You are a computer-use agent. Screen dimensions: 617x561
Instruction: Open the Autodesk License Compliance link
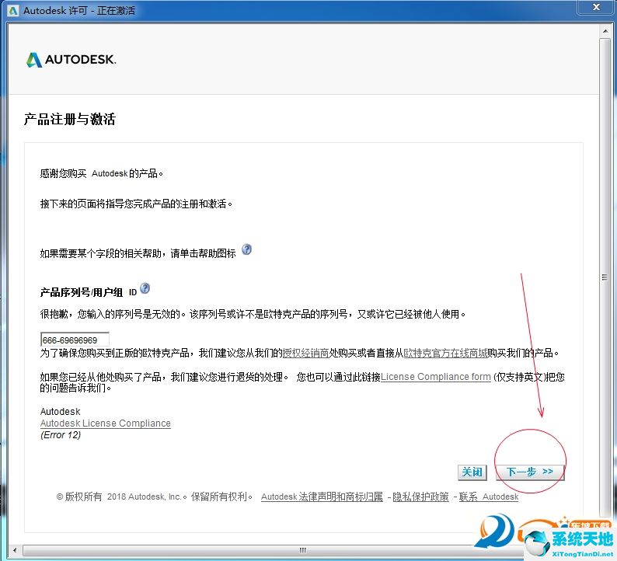click(x=106, y=423)
